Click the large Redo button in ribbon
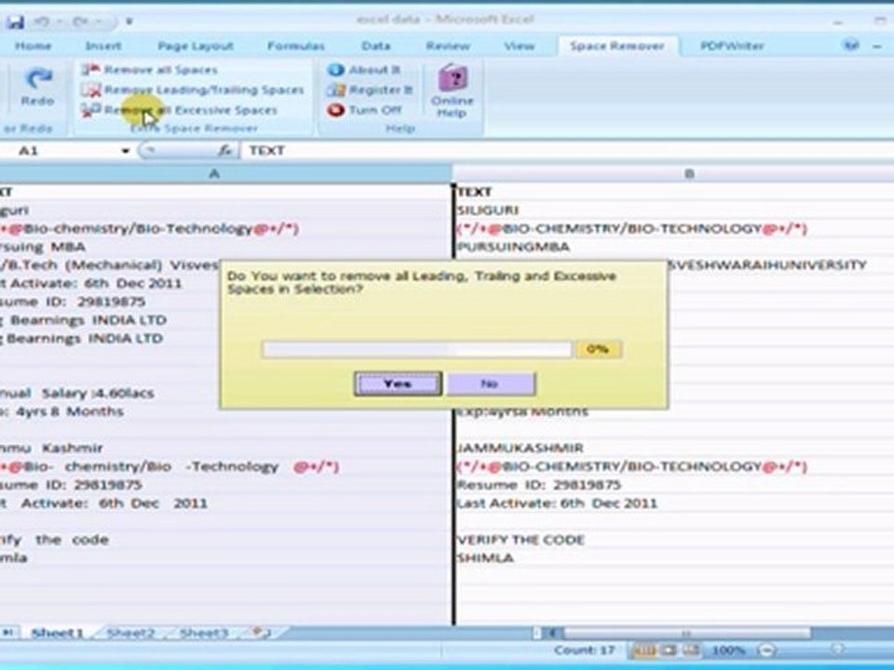The width and height of the screenshot is (894, 670). pos(37,87)
